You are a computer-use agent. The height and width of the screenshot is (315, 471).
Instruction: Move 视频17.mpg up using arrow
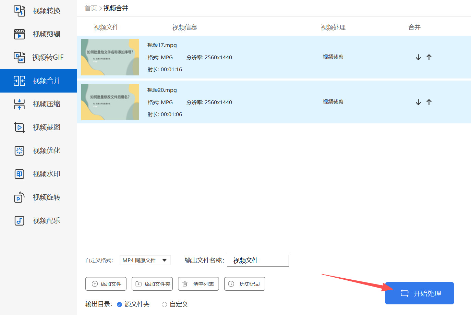click(429, 57)
